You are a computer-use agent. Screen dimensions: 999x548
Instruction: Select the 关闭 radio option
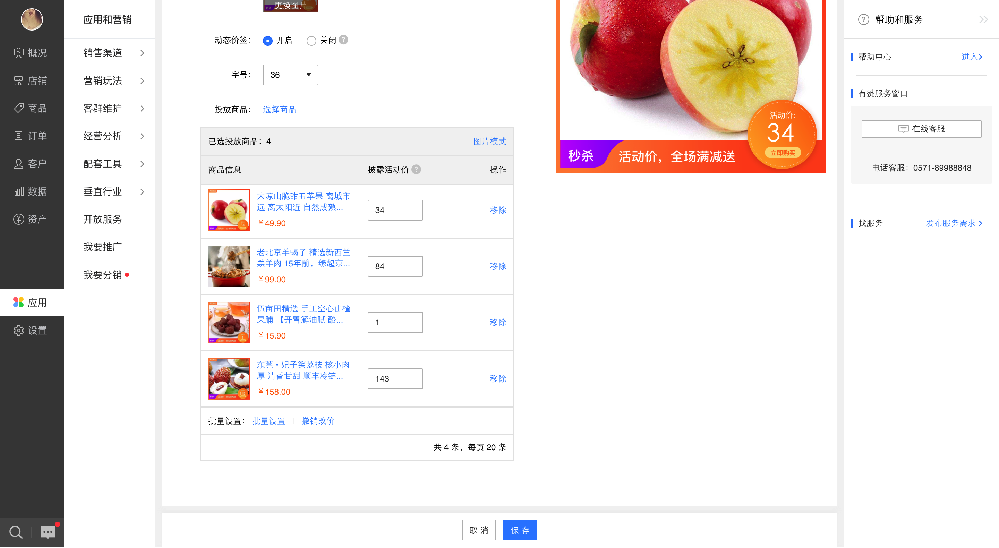tap(311, 40)
